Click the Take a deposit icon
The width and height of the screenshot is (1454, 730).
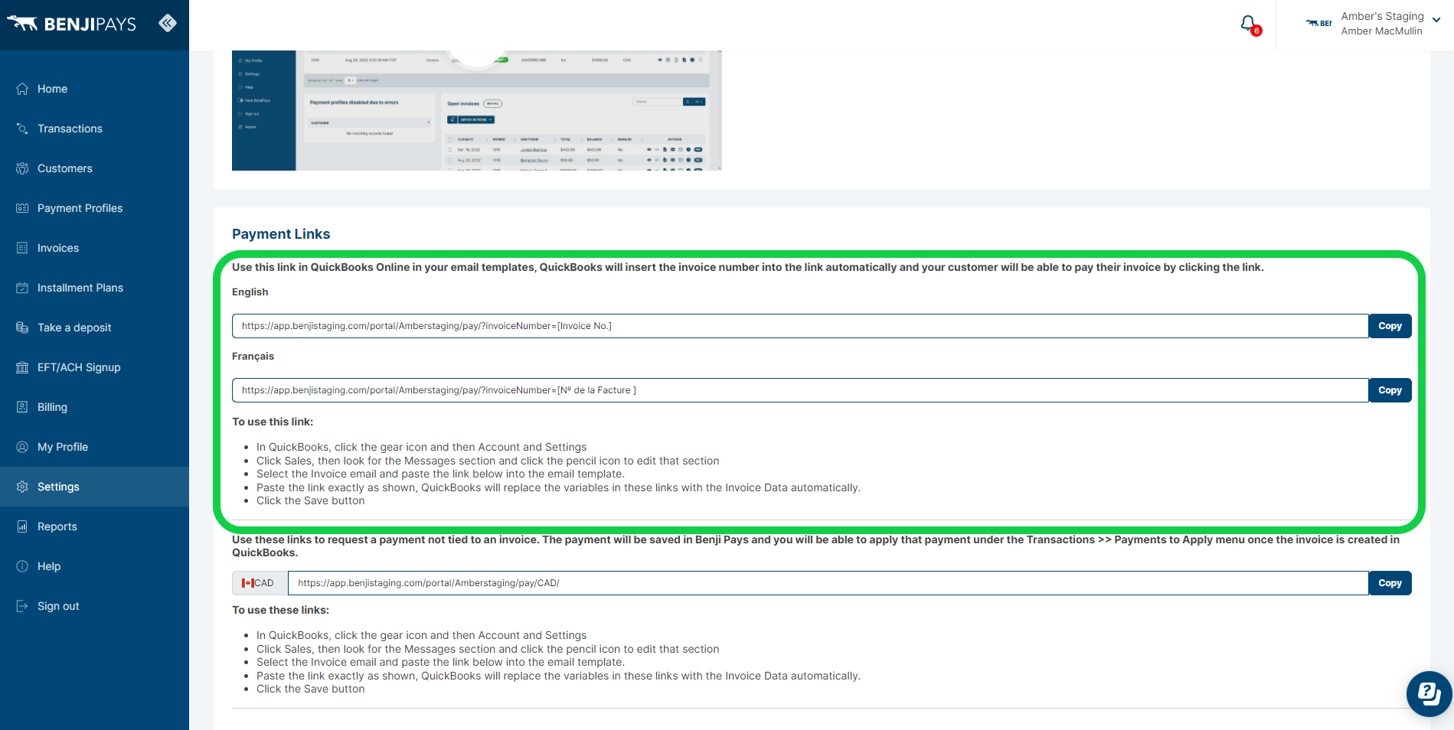coord(22,328)
